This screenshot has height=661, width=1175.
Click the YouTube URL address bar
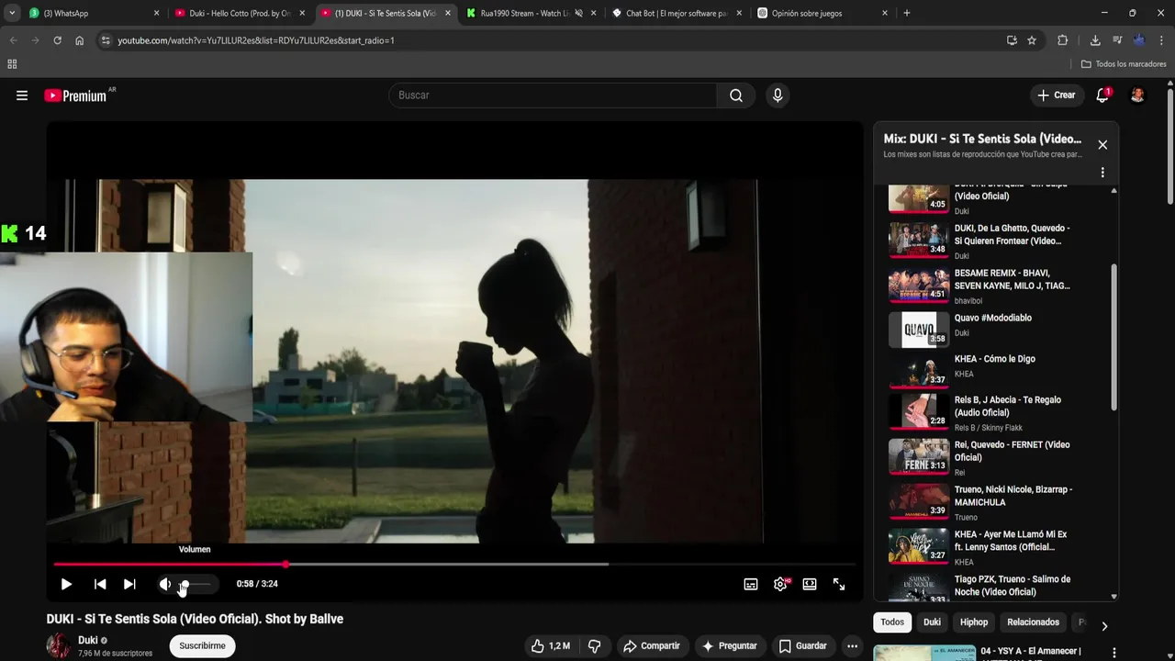[551, 40]
